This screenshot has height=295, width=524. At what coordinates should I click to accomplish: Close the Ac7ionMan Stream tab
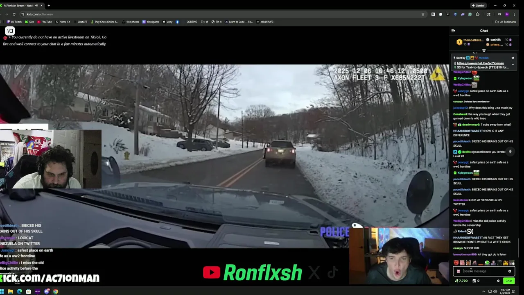tap(41, 5)
